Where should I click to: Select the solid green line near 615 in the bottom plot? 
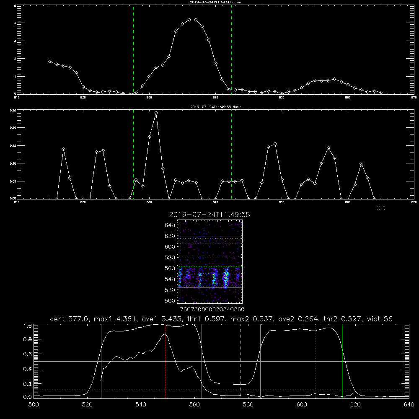[x=342, y=361]
